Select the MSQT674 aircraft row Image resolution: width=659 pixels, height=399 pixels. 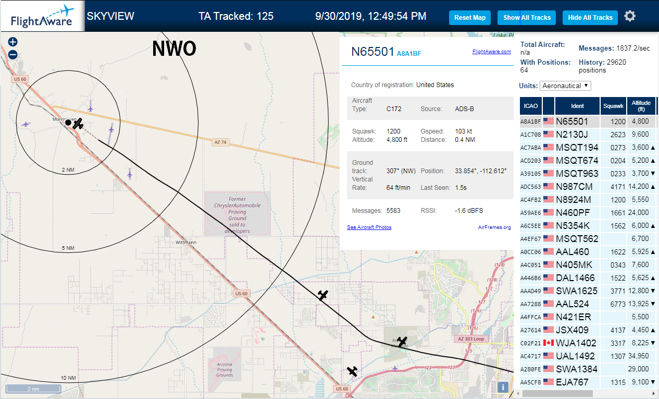(589, 161)
